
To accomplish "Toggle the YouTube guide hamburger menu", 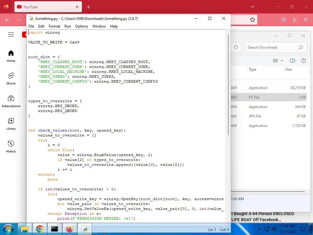I will pyautogui.click(x=11, y=34).
